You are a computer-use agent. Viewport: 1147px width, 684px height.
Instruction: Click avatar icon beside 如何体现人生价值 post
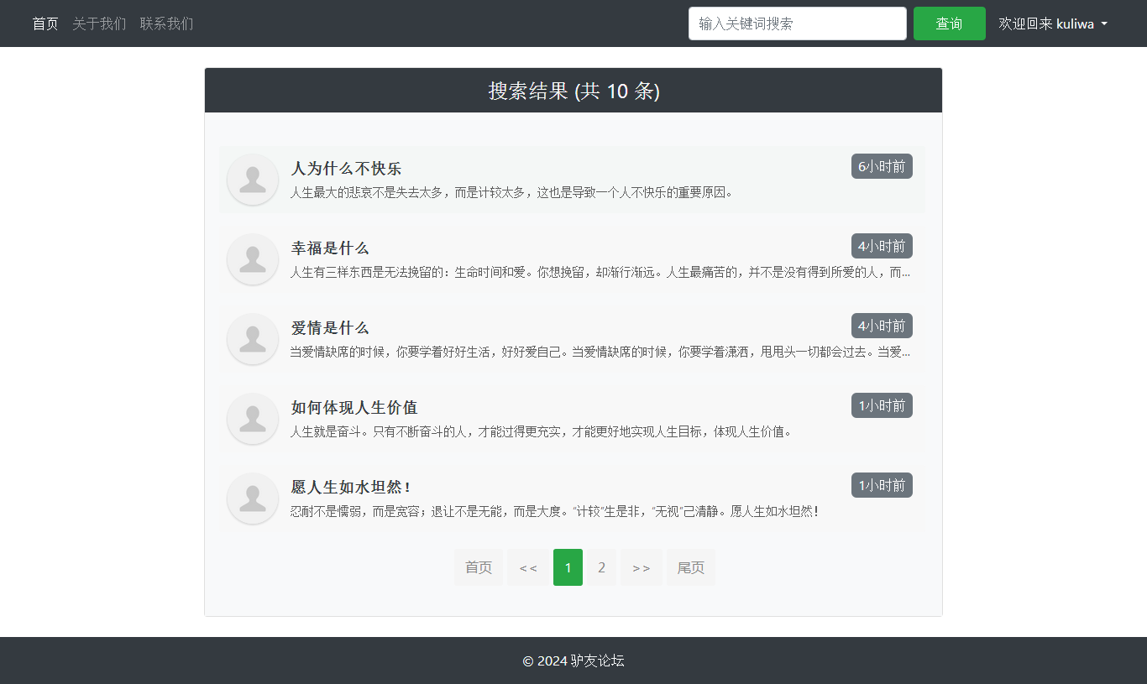coord(252,419)
